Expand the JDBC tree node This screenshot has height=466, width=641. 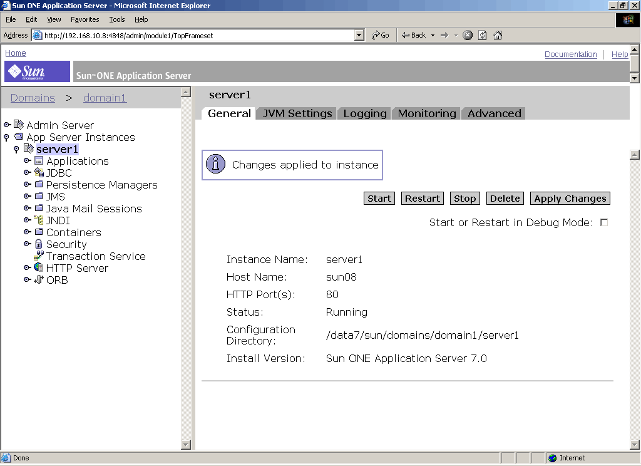(28, 172)
